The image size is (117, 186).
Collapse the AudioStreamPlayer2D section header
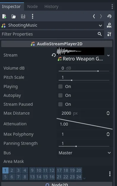pos(57,44)
